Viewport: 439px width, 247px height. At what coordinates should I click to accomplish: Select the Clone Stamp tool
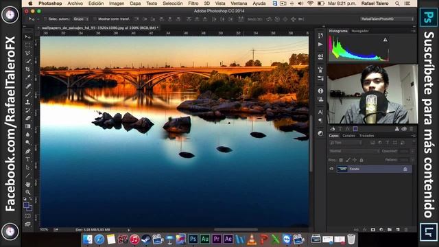[x=27, y=102]
